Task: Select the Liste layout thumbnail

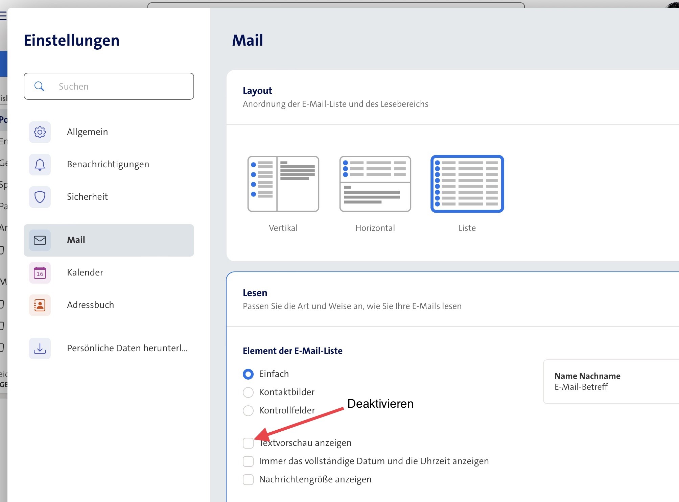Action: pyautogui.click(x=467, y=184)
